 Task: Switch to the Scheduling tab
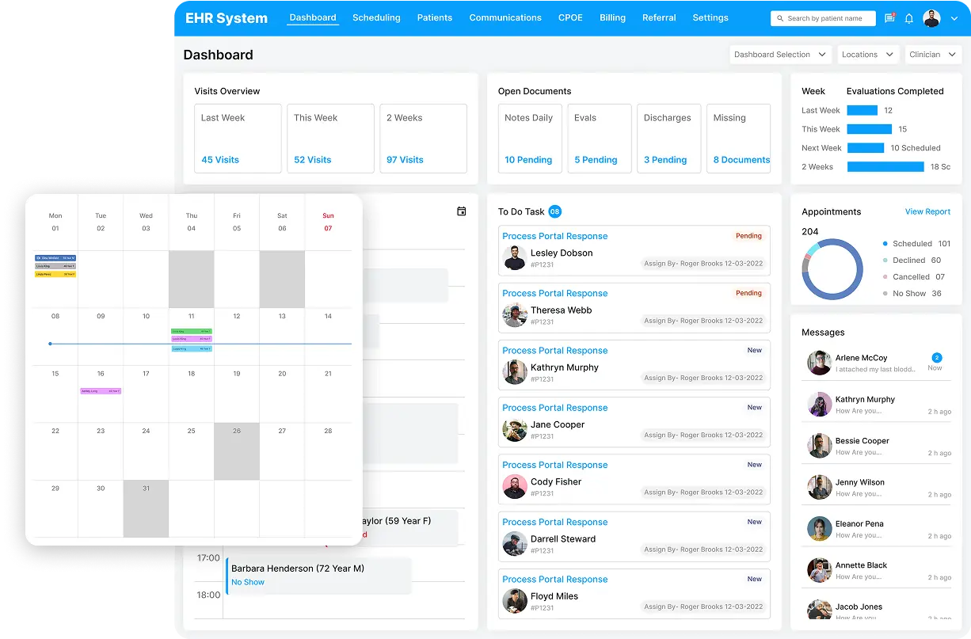pyautogui.click(x=376, y=17)
